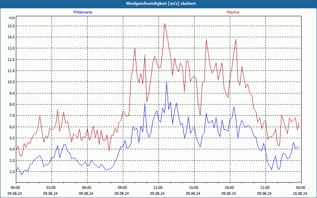
Task: Select the blue 'Mittelwerte' legend label
Action: point(83,12)
